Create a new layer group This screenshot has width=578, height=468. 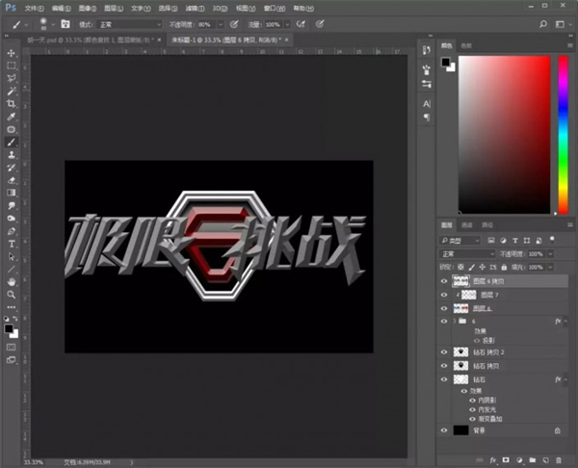click(533, 460)
